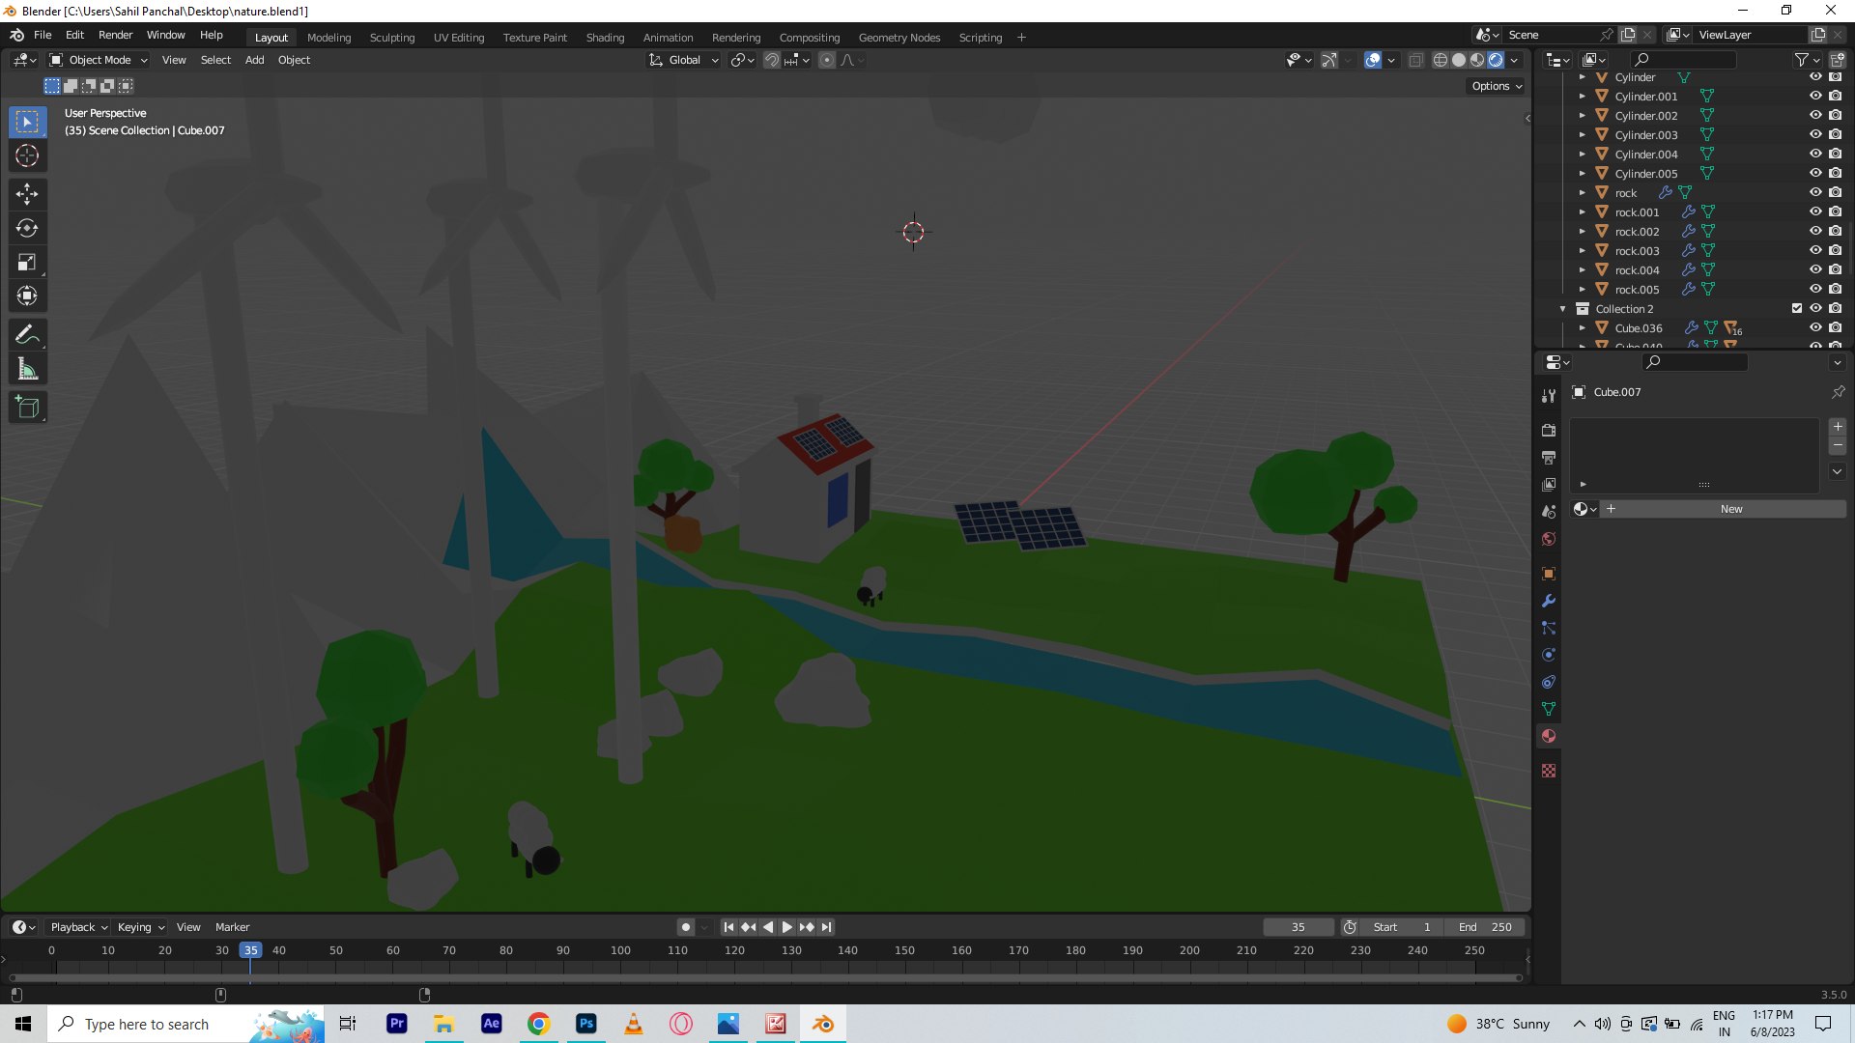The height and width of the screenshot is (1043, 1855).
Task: Activate the Transform tool
Action: (27, 296)
